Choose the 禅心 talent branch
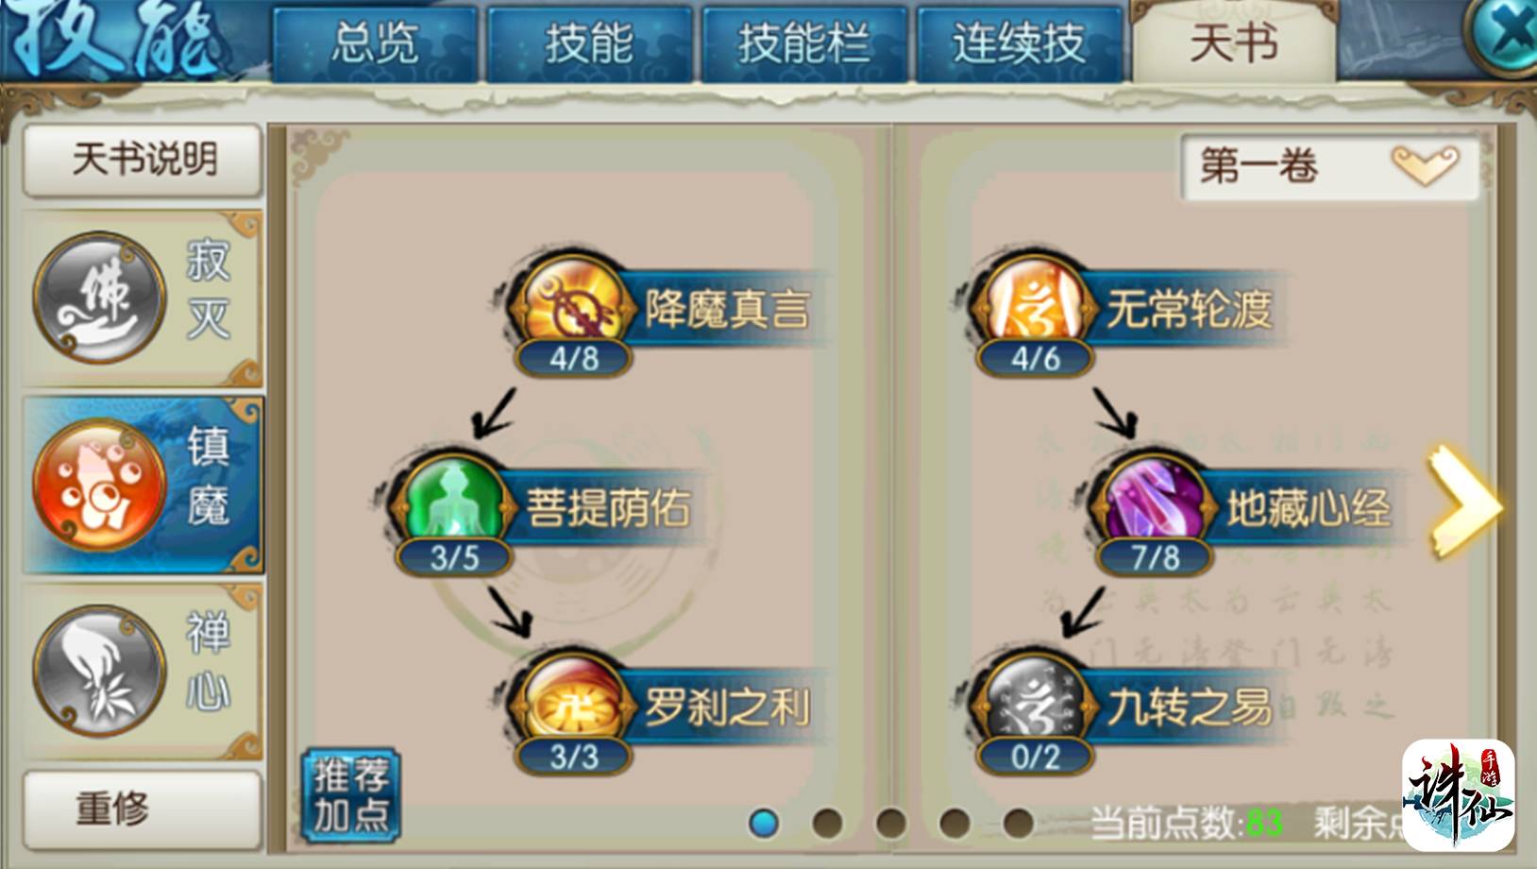 (x=142, y=671)
